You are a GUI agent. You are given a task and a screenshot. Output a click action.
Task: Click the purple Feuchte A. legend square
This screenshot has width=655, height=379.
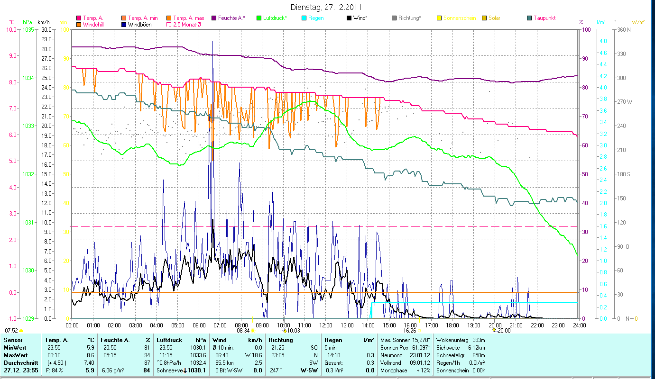214,18
